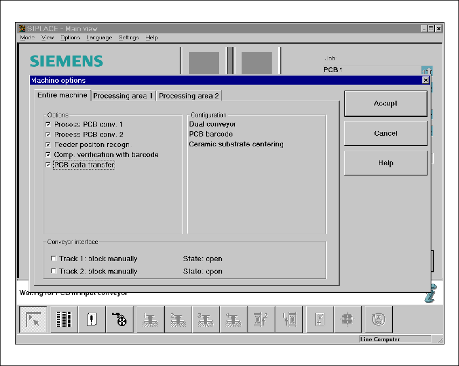The height and width of the screenshot is (366, 459).
Task: Open the Help menu in menu bar
Action: pos(152,38)
